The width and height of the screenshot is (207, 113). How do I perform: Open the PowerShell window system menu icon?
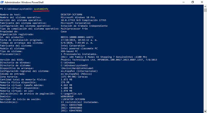point(2,2)
